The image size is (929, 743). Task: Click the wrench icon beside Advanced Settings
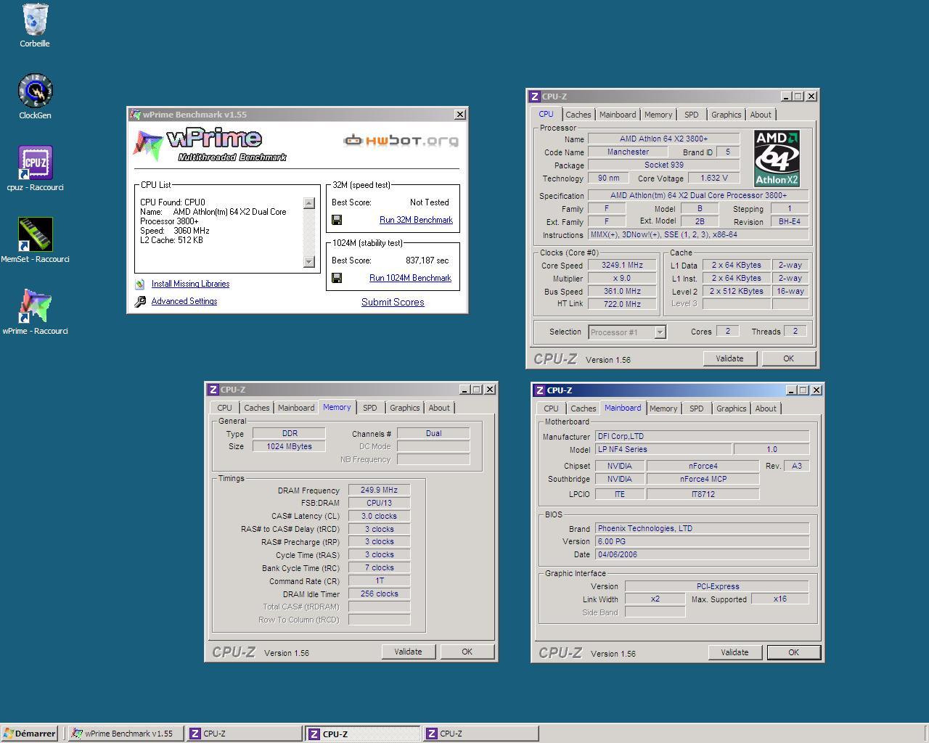[x=140, y=301]
